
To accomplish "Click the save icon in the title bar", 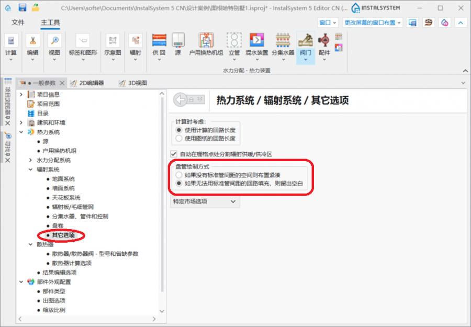I will click(x=23, y=8).
